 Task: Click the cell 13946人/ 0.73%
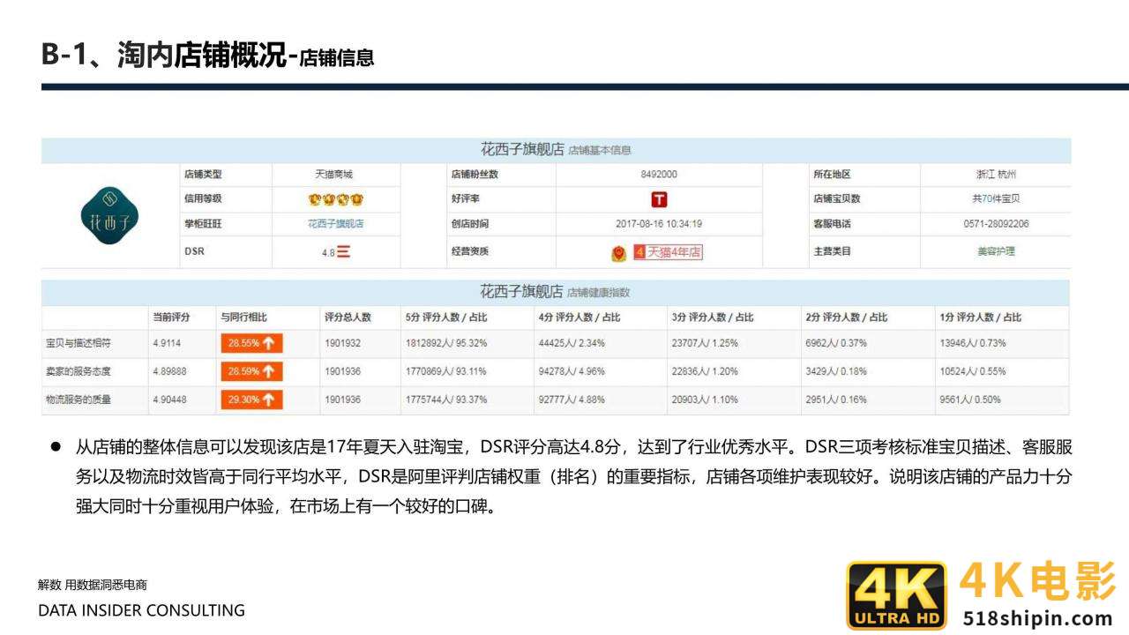973,343
